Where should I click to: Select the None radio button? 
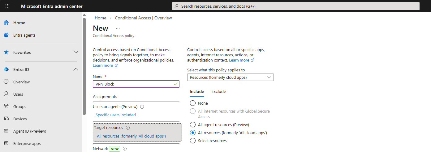point(193,103)
